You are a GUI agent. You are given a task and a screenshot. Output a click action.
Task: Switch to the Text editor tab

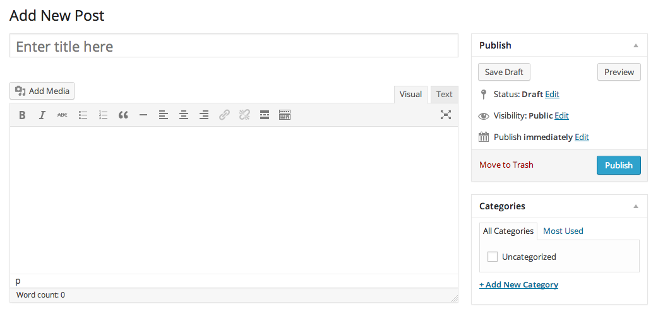coord(444,95)
